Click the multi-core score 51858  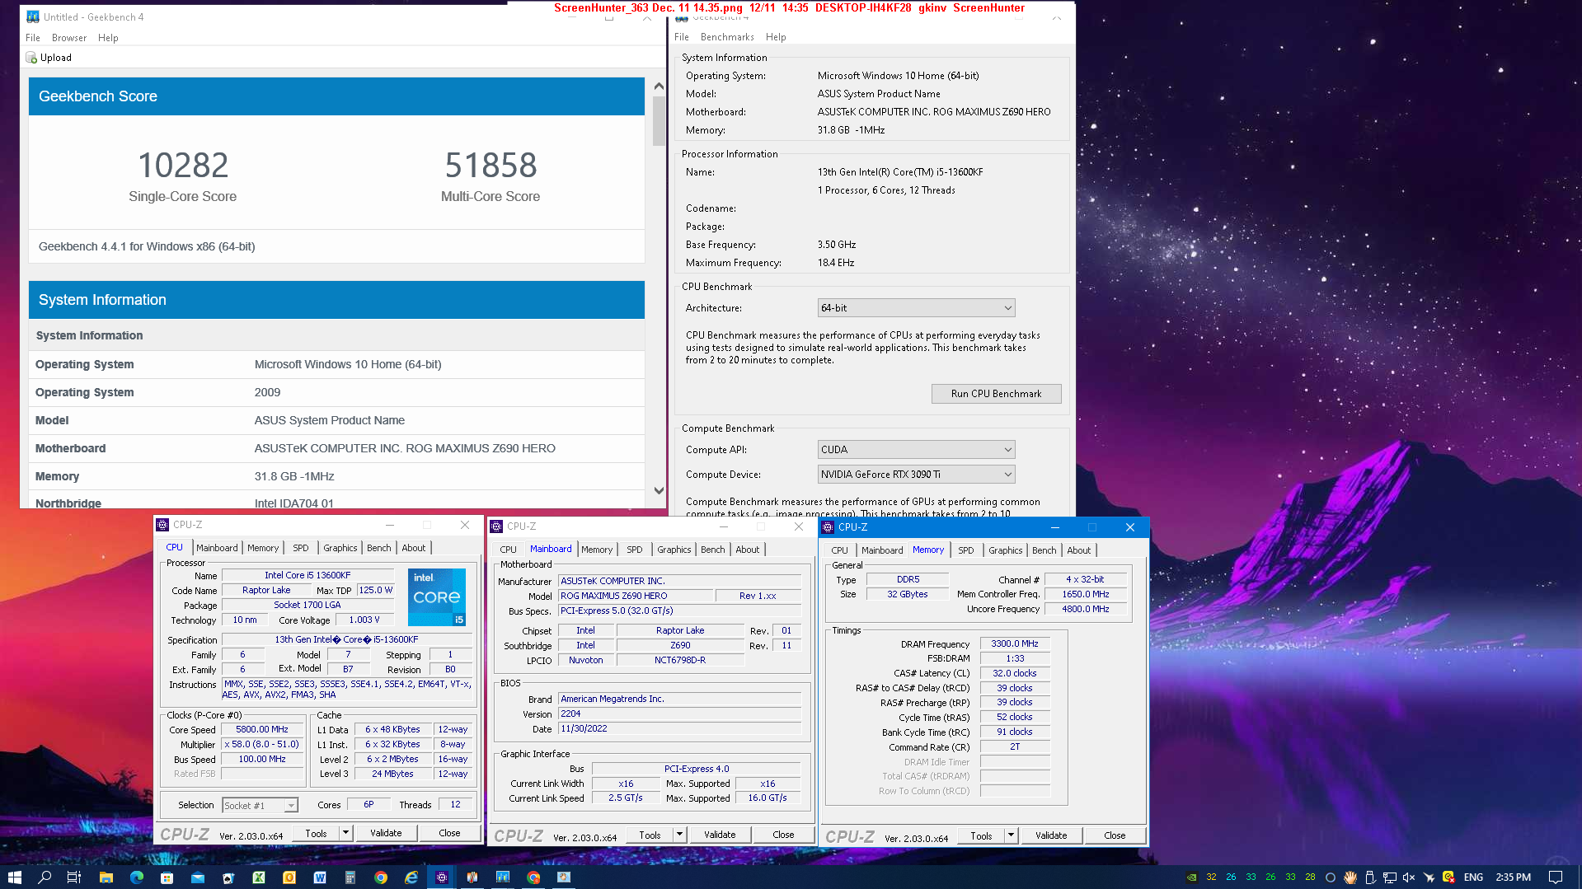point(491,166)
